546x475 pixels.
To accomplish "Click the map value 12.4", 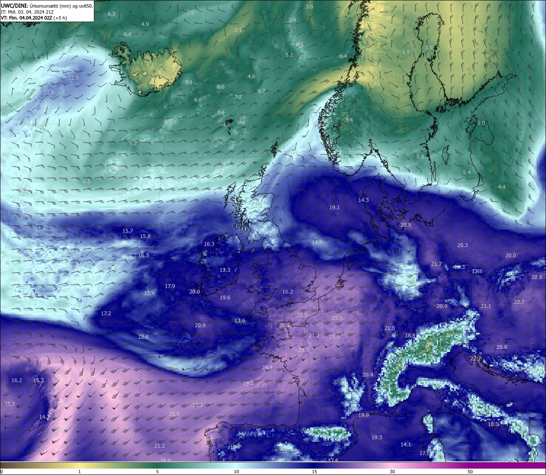I will click(x=149, y=294).
